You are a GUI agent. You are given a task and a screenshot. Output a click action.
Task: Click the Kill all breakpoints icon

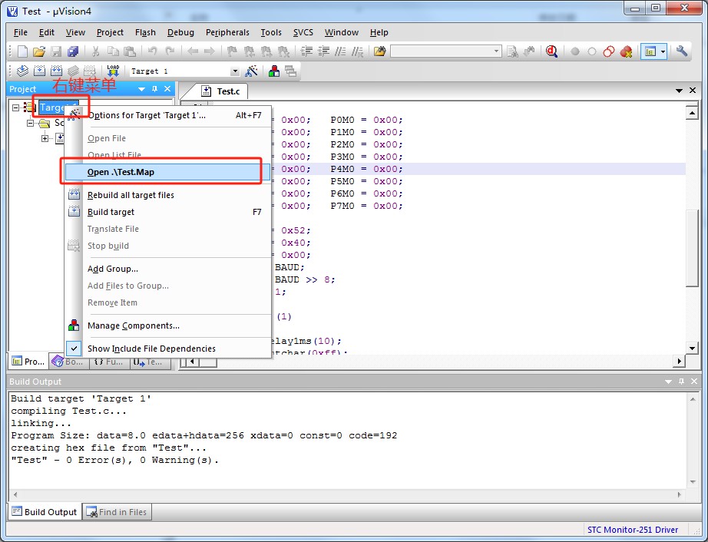(626, 51)
